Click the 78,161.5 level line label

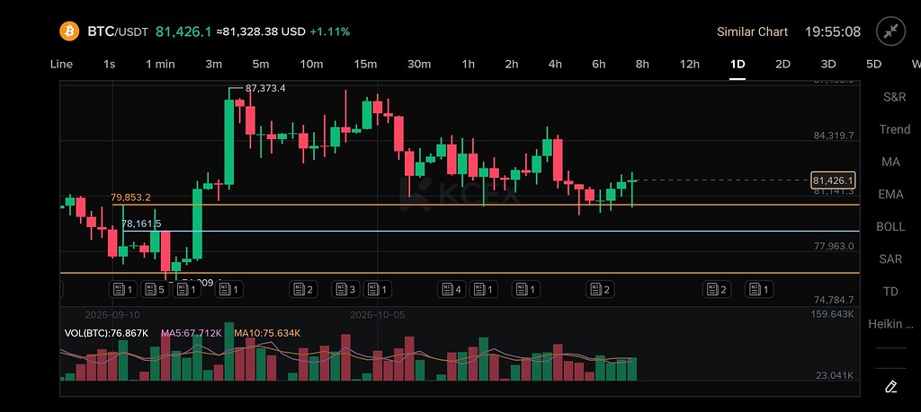(x=141, y=224)
